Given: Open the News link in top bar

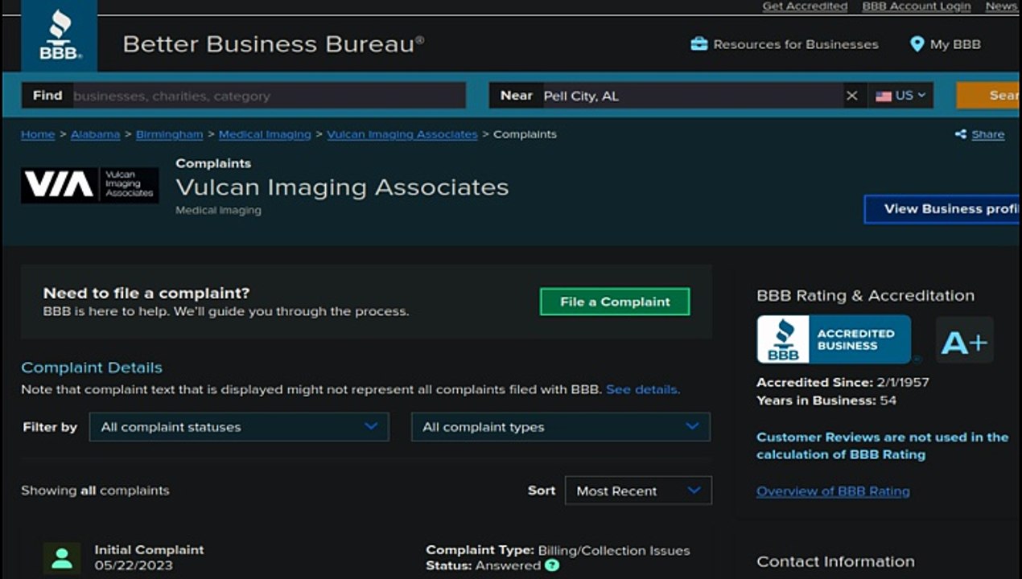Looking at the screenshot, I should click(x=1001, y=6).
